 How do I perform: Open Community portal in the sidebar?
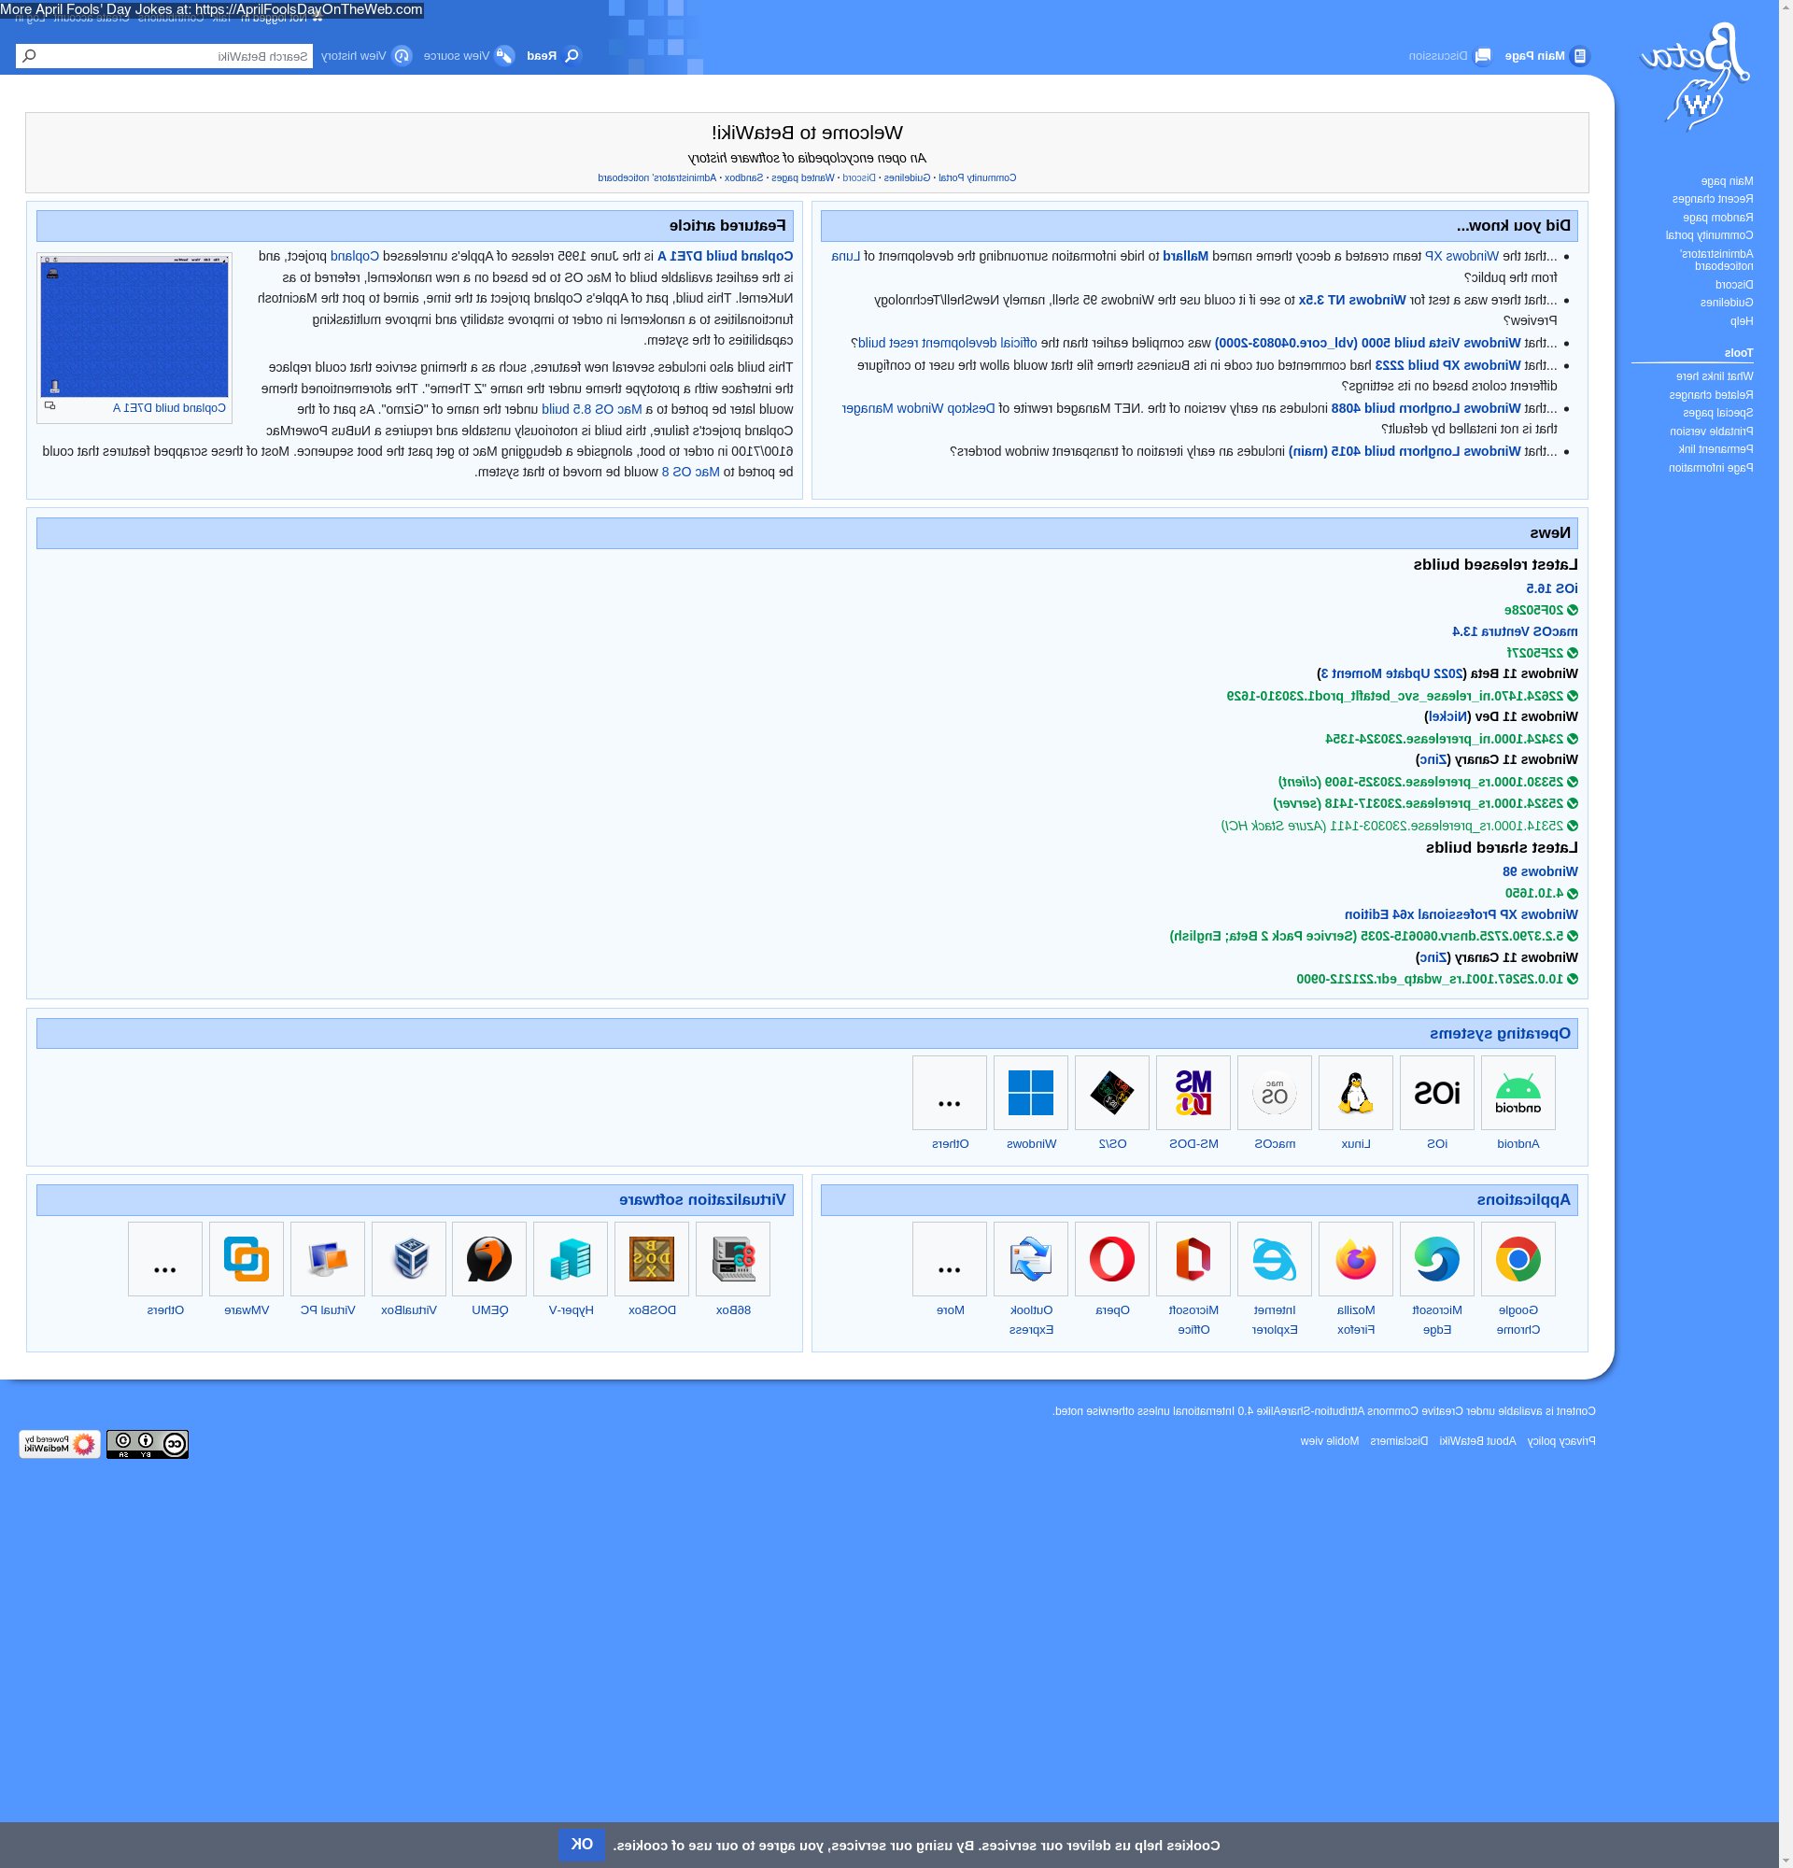click(1709, 235)
